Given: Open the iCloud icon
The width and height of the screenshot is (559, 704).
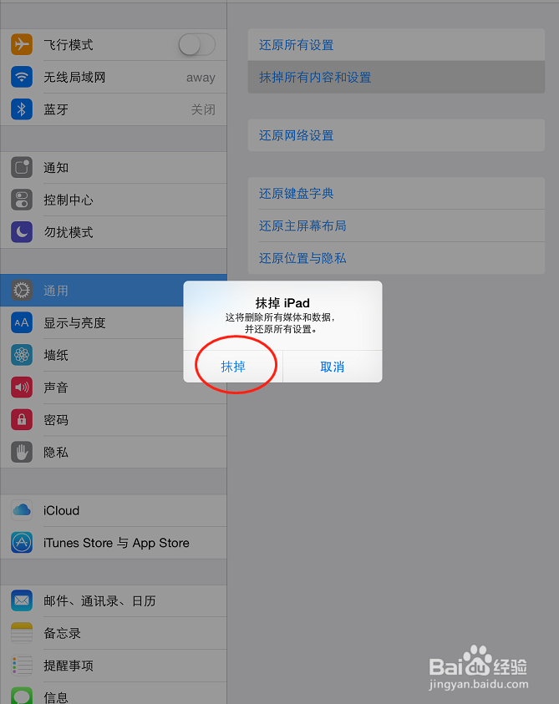Looking at the screenshot, I should [x=22, y=510].
